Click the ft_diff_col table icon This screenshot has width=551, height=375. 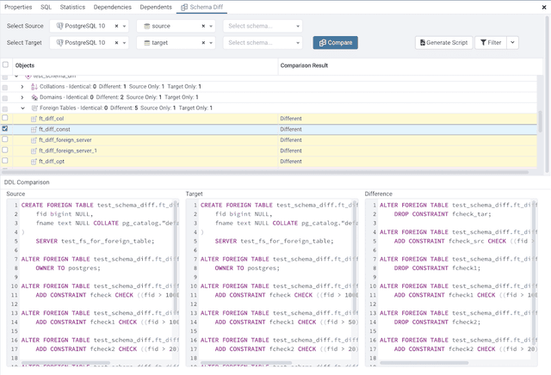(34, 119)
